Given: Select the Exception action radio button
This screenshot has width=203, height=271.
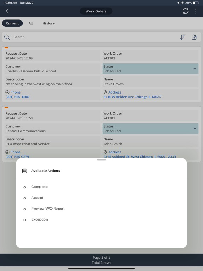Looking at the screenshot, I should pyautogui.click(x=25, y=220).
